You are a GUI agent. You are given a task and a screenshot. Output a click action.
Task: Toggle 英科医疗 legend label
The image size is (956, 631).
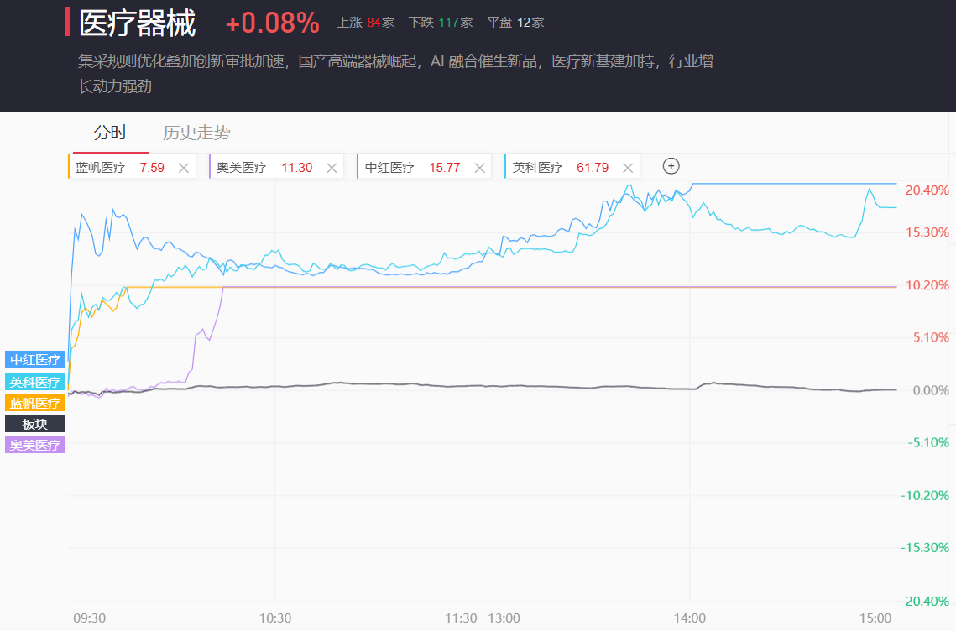pos(35,382)
